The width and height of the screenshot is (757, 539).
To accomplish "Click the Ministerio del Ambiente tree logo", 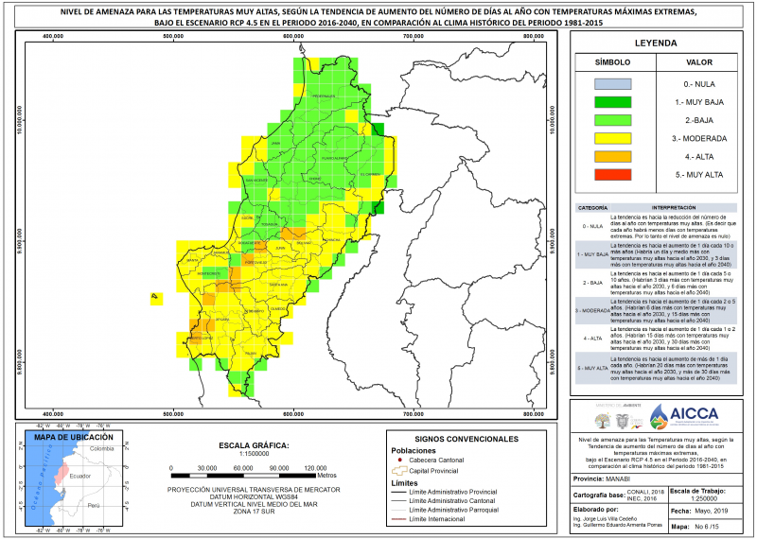I will click(x=602, y=420).
